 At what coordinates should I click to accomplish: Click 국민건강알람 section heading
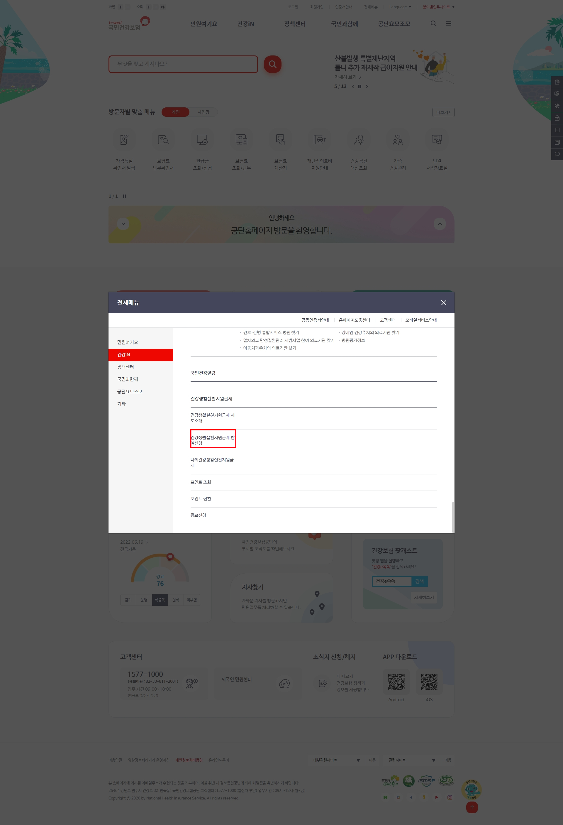coord(203,373)
